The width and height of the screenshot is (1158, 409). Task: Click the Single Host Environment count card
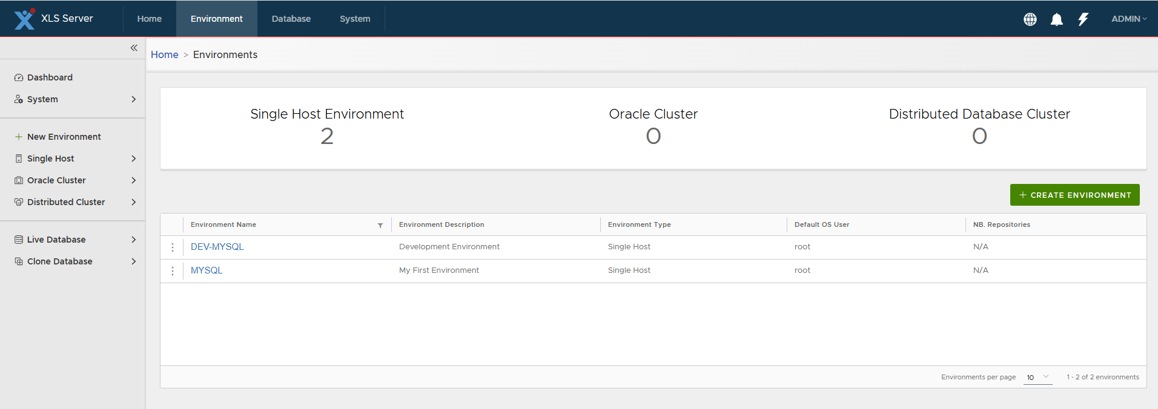(327, 127)
